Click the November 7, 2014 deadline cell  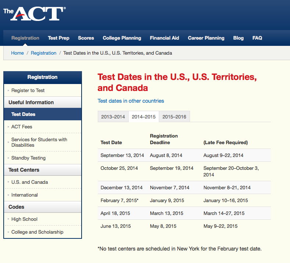[x=169, y=188]
